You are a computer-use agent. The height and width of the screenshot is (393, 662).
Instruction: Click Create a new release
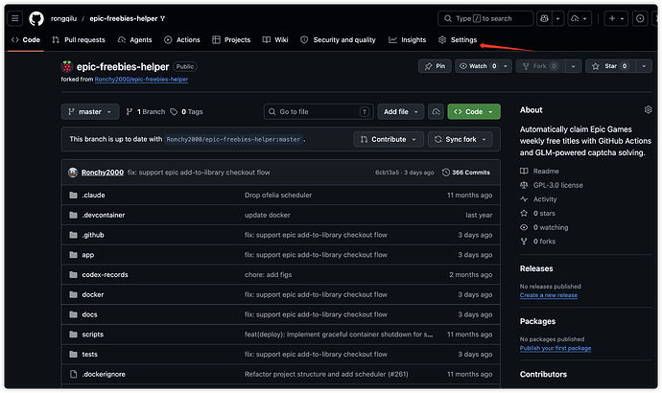point(549,295)
